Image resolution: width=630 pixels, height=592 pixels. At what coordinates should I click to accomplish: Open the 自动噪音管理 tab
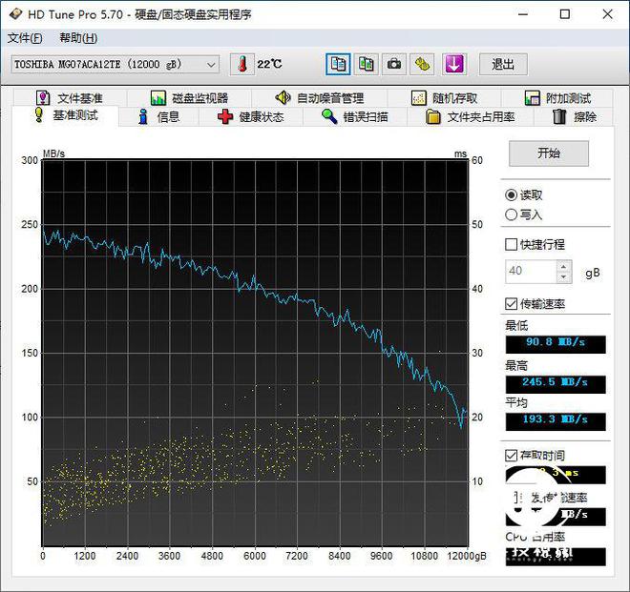320,98
